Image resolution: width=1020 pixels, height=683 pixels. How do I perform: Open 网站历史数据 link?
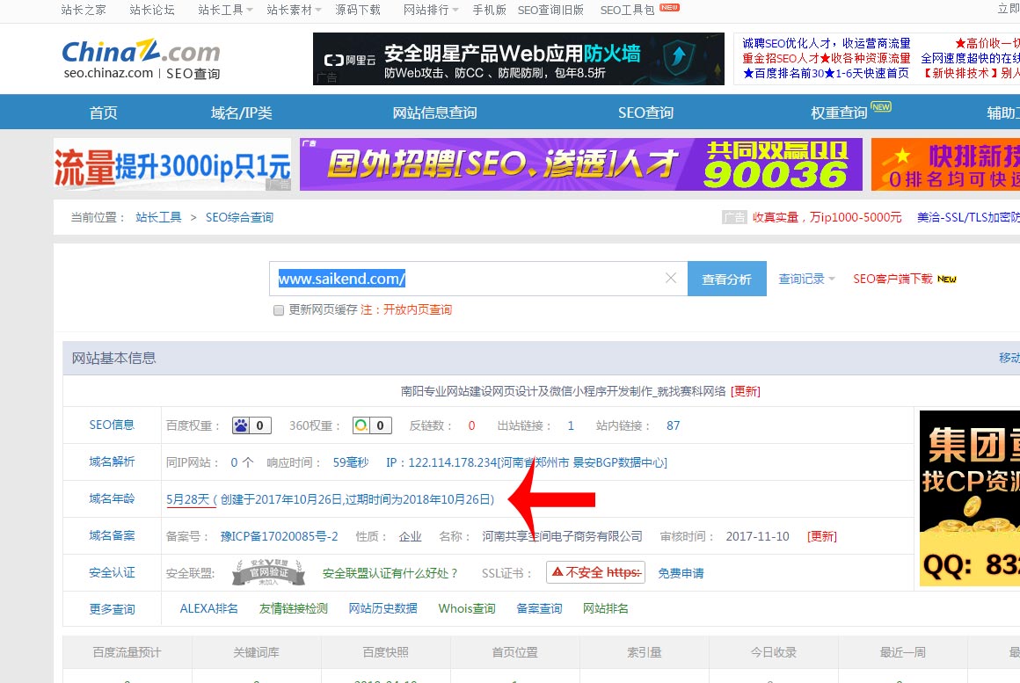coord(382,609)
